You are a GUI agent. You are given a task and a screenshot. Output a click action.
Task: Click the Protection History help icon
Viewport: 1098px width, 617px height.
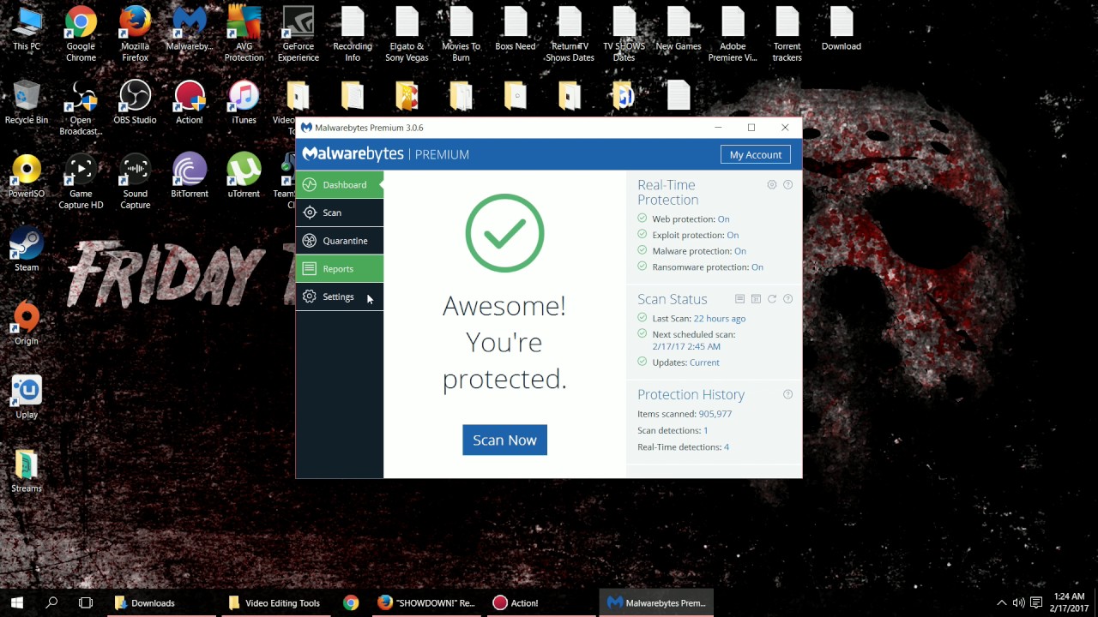[787, 394]
